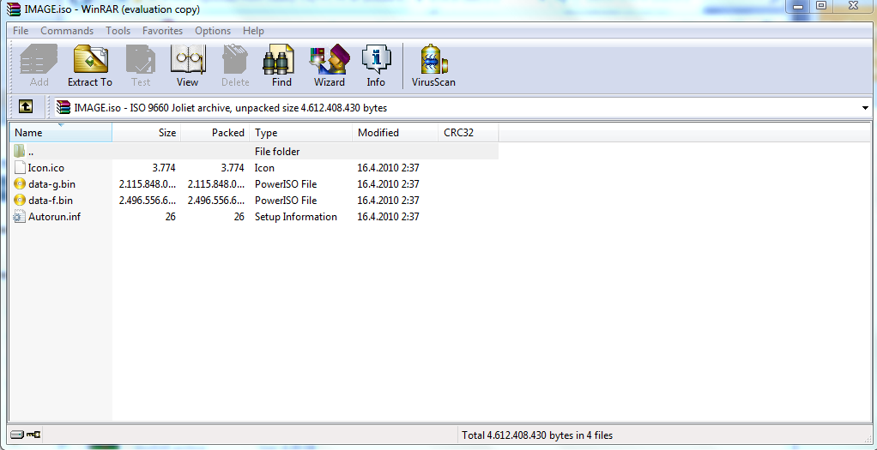Viewport: 877px width, 450px height.
Task: Select the data-f.bin file name
Action: 51,200
